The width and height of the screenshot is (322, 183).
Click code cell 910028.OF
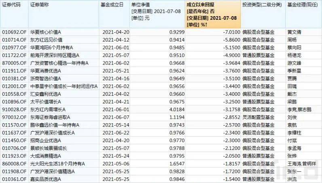pyautogui.click(x=14, y=109)
